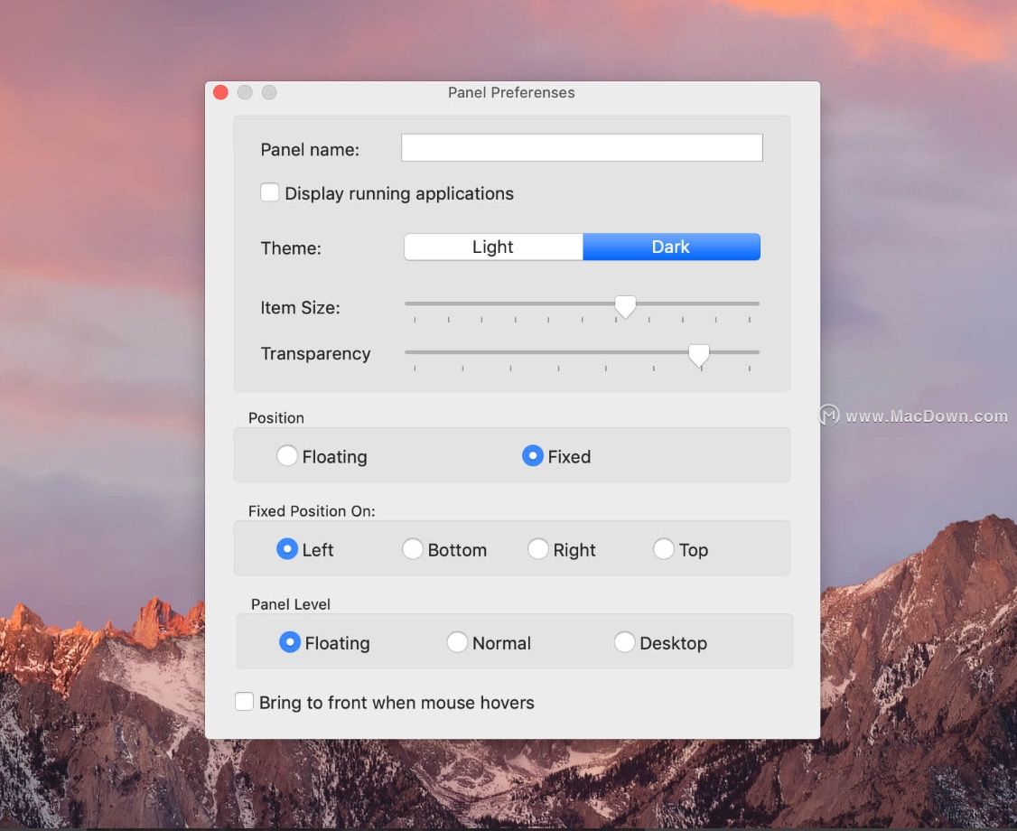
Task: Choose Fixed under Position
Action: click(533, 456)
